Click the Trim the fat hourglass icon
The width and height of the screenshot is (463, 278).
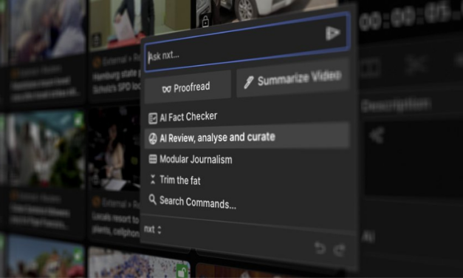tap(153, 179)
